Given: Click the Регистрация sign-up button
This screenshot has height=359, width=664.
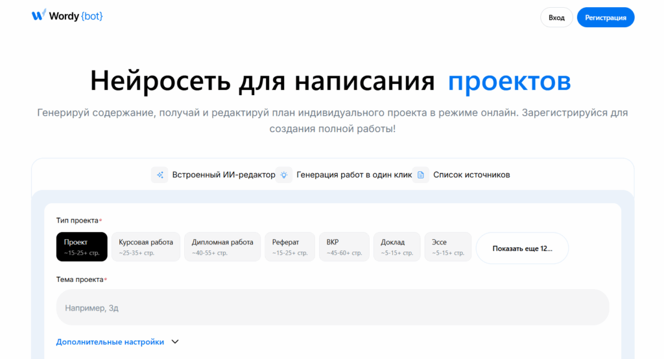Looking at the screenshot, I should (x=606, y=17).
